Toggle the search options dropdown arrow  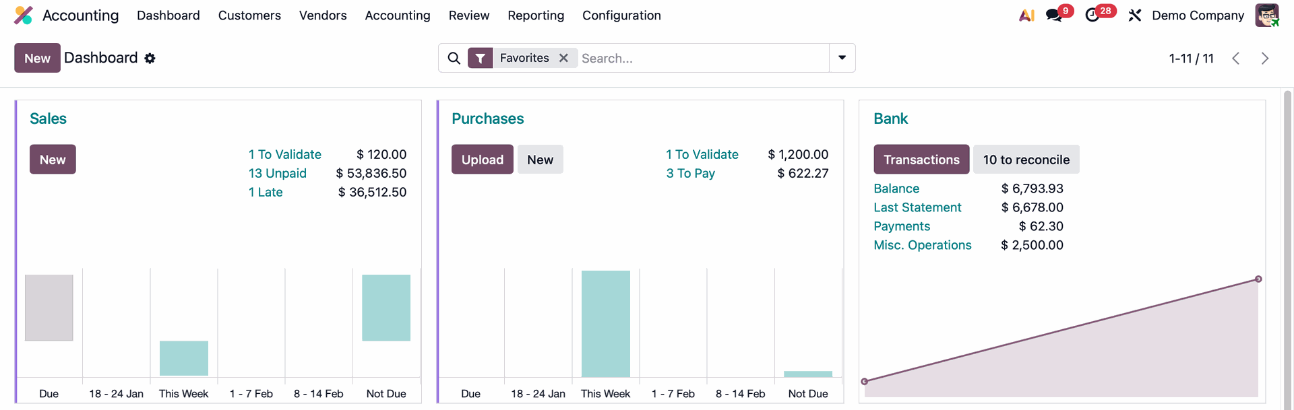point(842,58)
